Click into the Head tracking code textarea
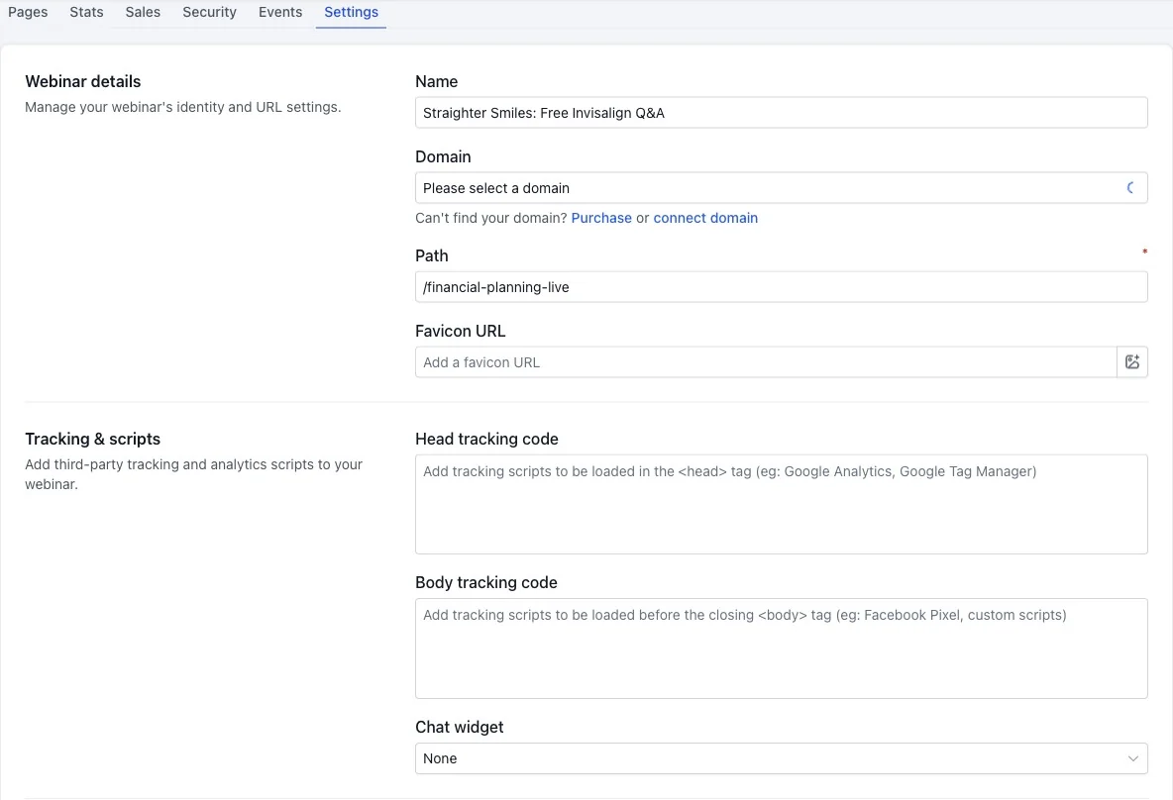Screen dimensions: 1173x800 click(x=781, y=505)
